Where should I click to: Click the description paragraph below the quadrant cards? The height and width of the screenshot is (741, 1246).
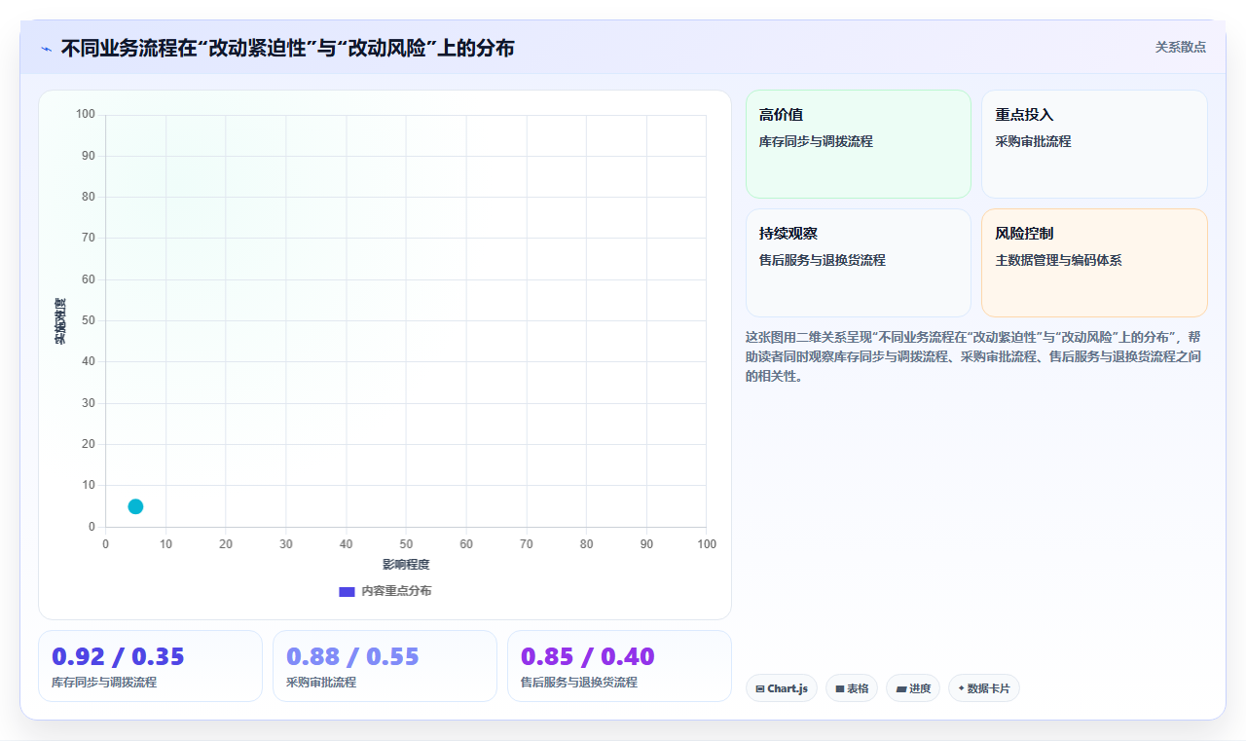pos(974,356)
